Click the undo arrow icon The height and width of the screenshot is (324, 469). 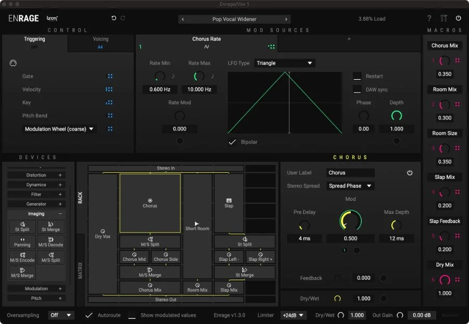pyautogui.click(x=114, y=18)
